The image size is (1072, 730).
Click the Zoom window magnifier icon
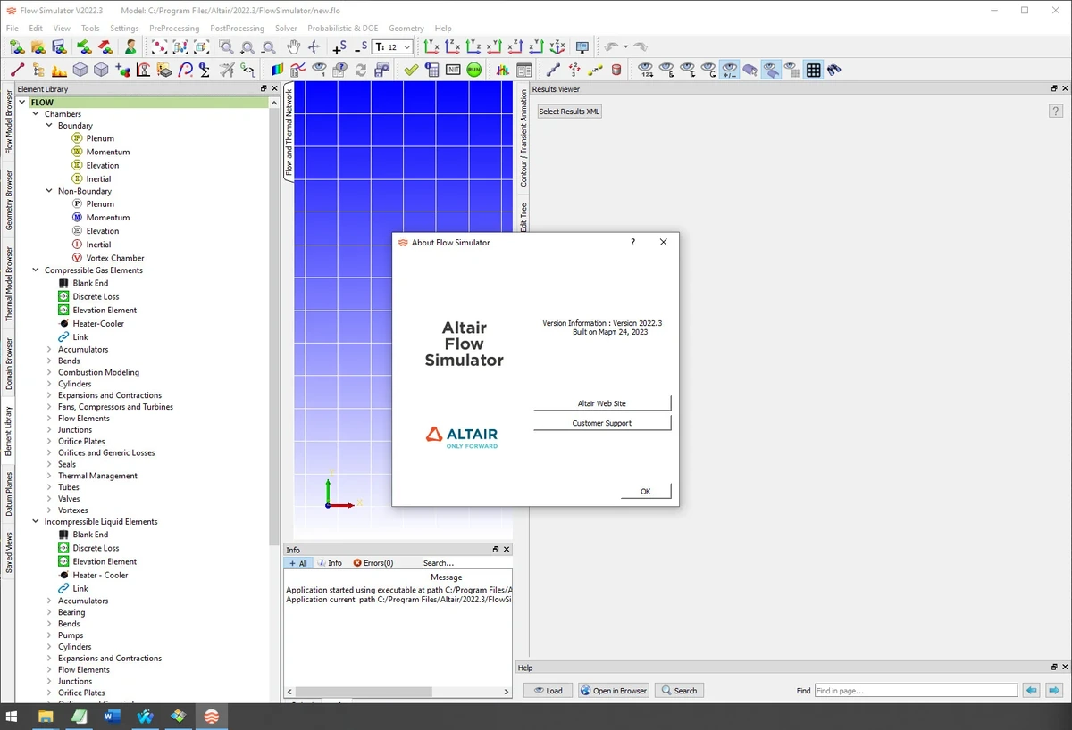pyautogui.click(x=227, y=46)
